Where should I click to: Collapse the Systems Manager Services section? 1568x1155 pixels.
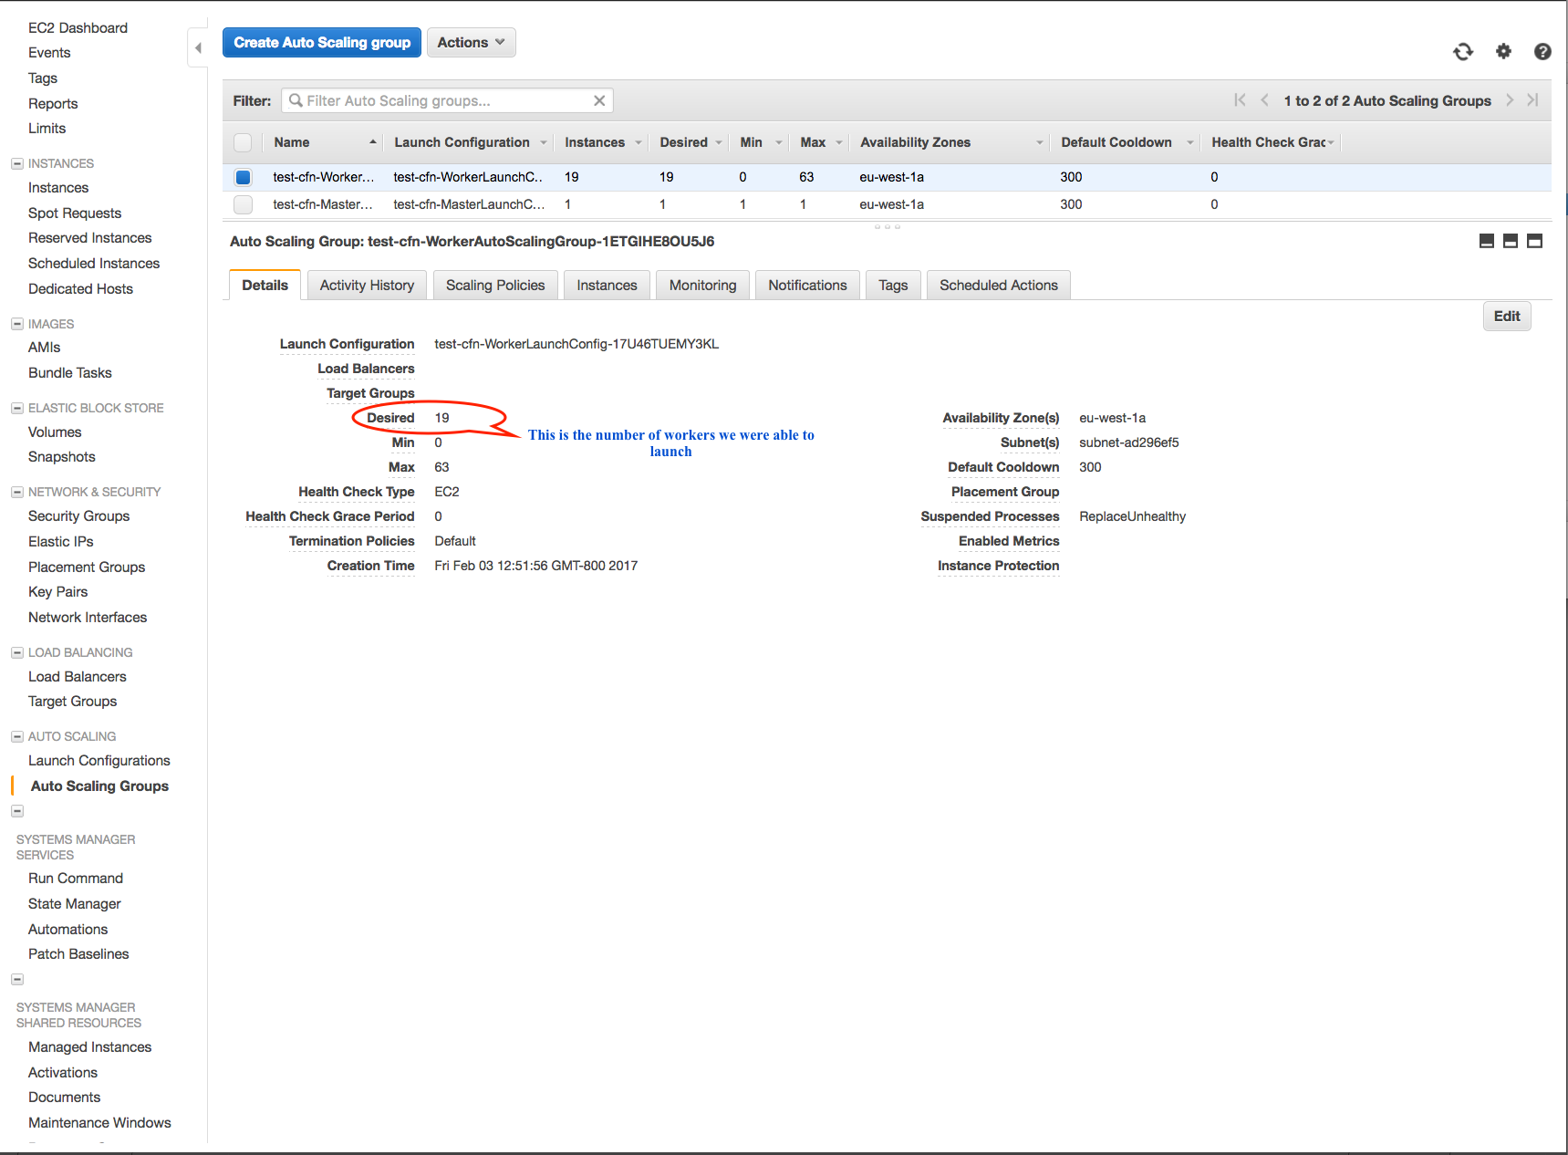pyautogui.click(x=17, y=811)
